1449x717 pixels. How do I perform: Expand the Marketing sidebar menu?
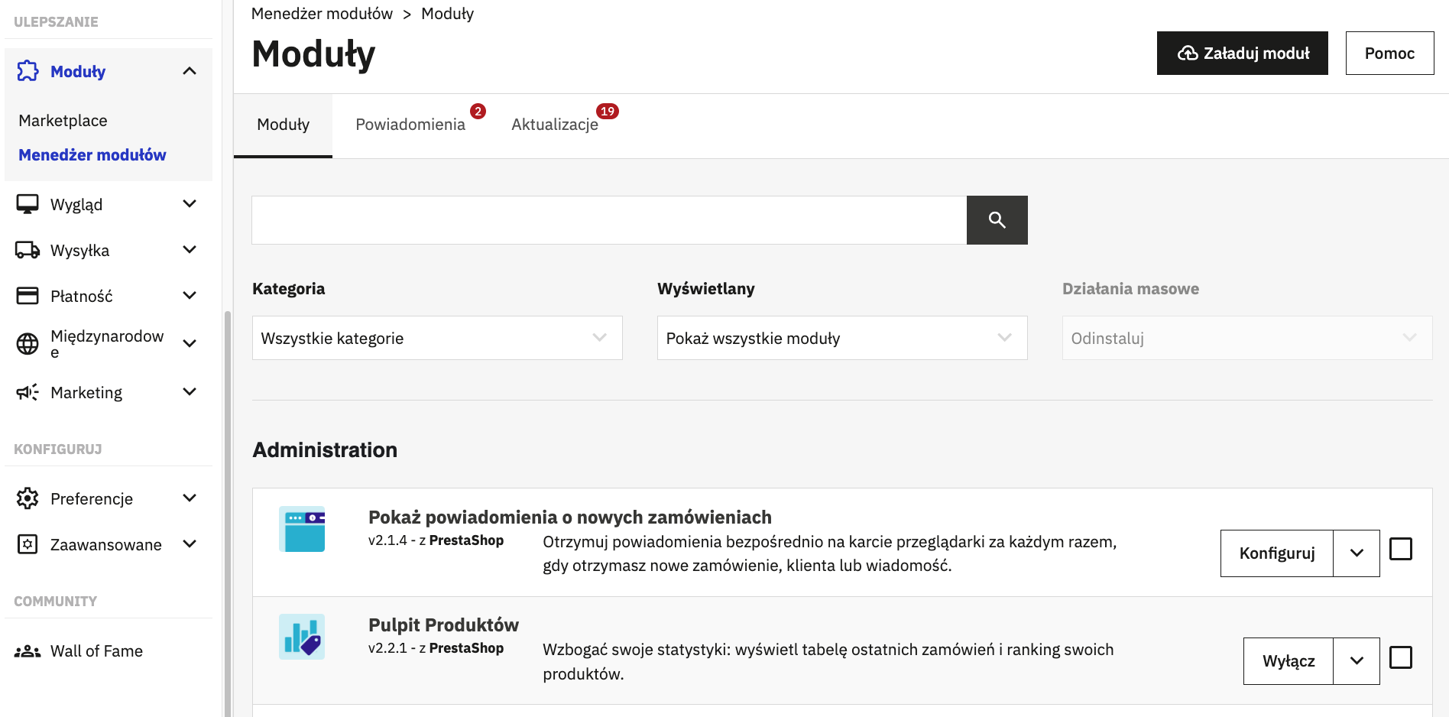190,392
